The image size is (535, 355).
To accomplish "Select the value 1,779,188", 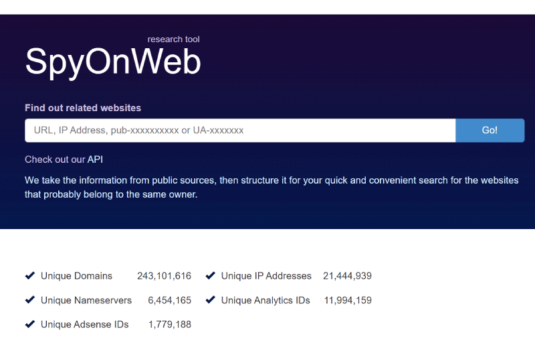I will [x=170, y=325].
